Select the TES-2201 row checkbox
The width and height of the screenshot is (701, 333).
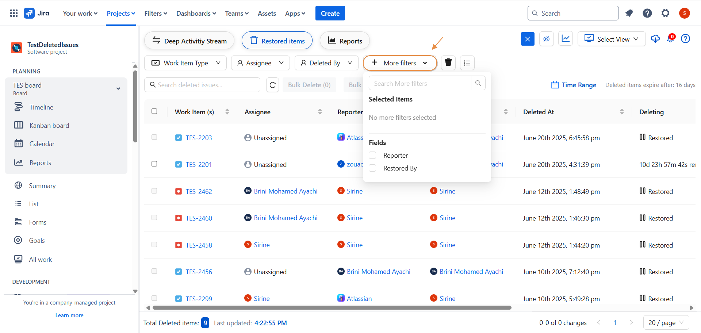click(x=154, y=164)
